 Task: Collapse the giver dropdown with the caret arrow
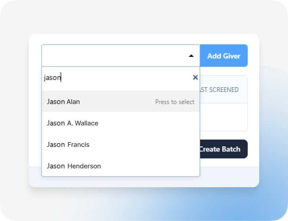click(x=191, y=56)
